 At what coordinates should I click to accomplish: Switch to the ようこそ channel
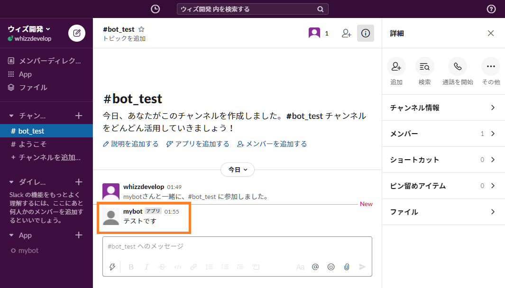coord(28,144)
